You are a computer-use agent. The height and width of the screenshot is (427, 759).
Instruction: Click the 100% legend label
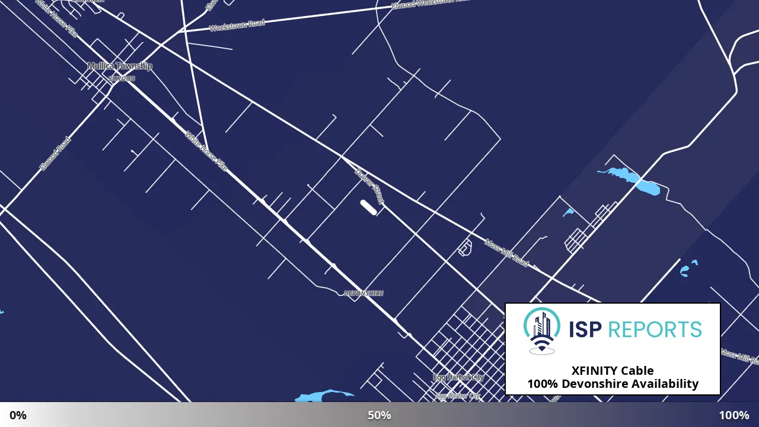734,415
